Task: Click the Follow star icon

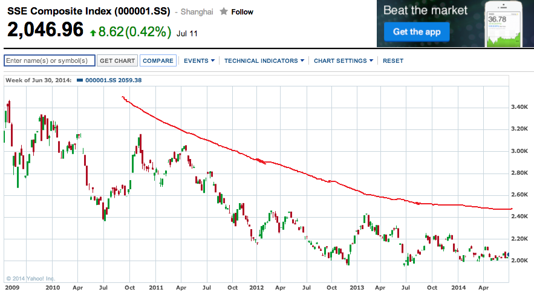Action: click(x=224, y=11)
